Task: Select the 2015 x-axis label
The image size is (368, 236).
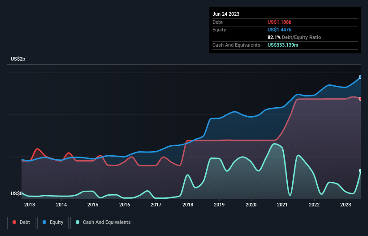Action: [x=93, y=205]
